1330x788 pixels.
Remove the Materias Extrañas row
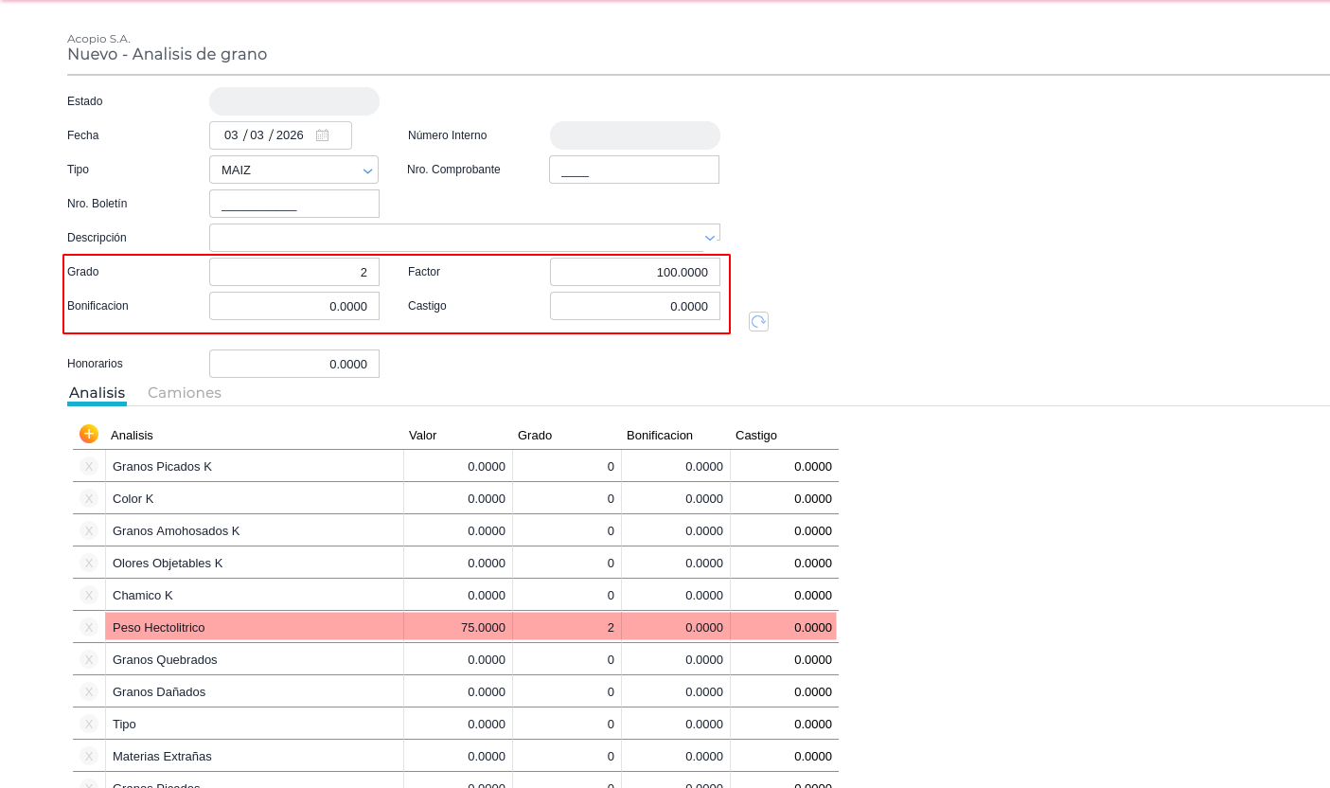(89, 756)
